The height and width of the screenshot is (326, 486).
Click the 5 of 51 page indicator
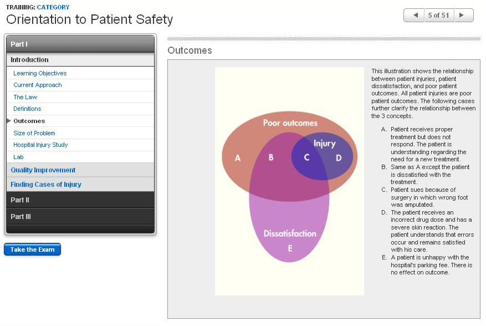[x=438, y=16]
